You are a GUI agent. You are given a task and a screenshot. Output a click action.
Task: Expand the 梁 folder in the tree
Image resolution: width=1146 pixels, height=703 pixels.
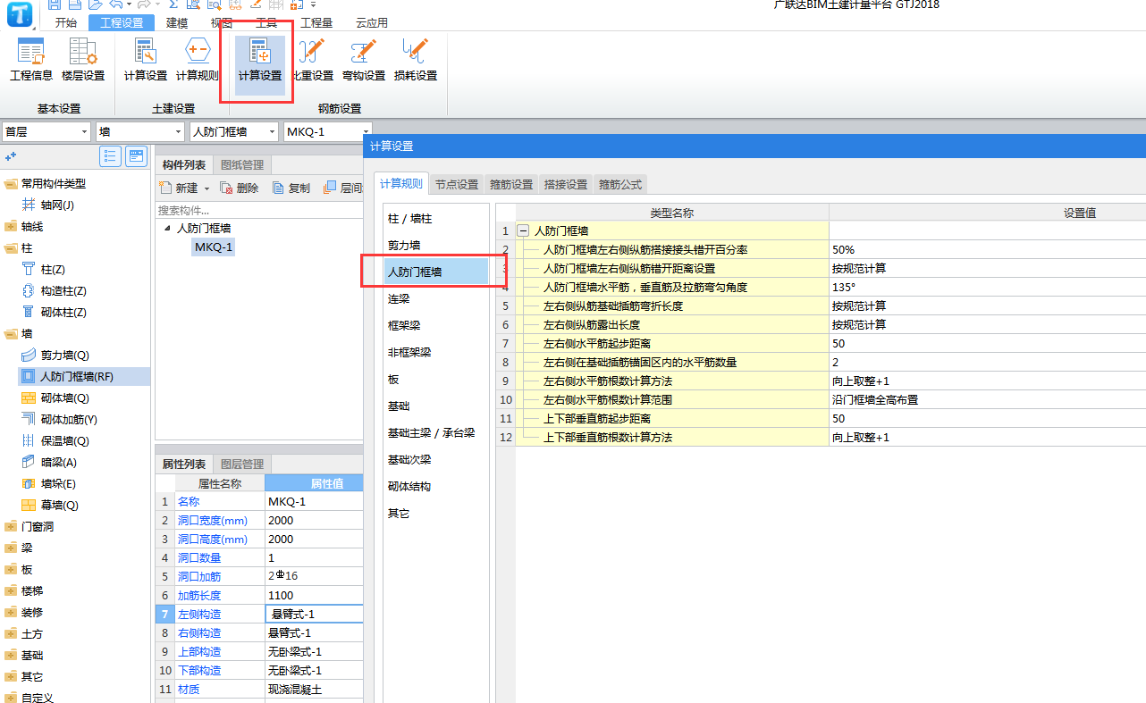click(10, 548)
